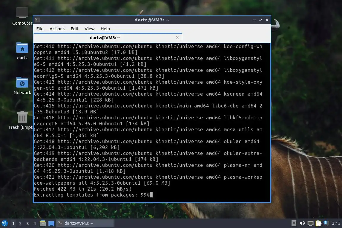Click the 2:13 panel clock

[x=336, y=223]
